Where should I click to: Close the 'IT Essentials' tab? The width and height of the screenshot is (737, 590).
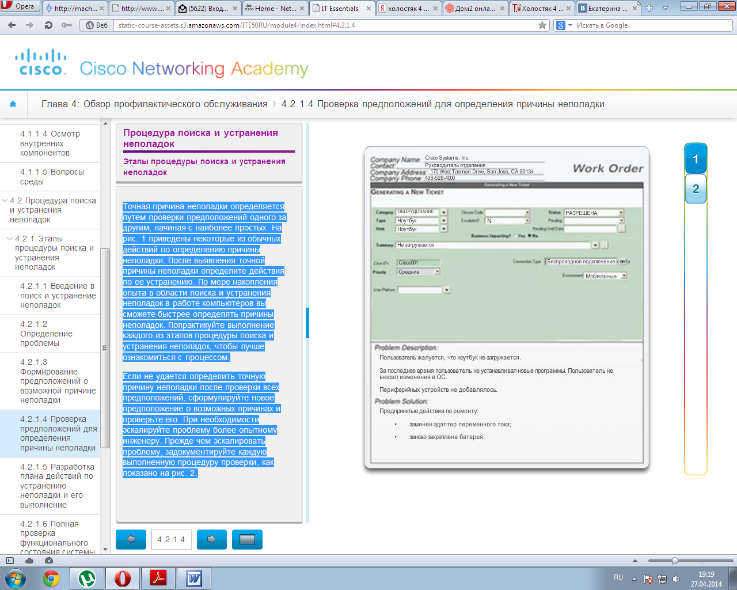click(x=369, y=8)
